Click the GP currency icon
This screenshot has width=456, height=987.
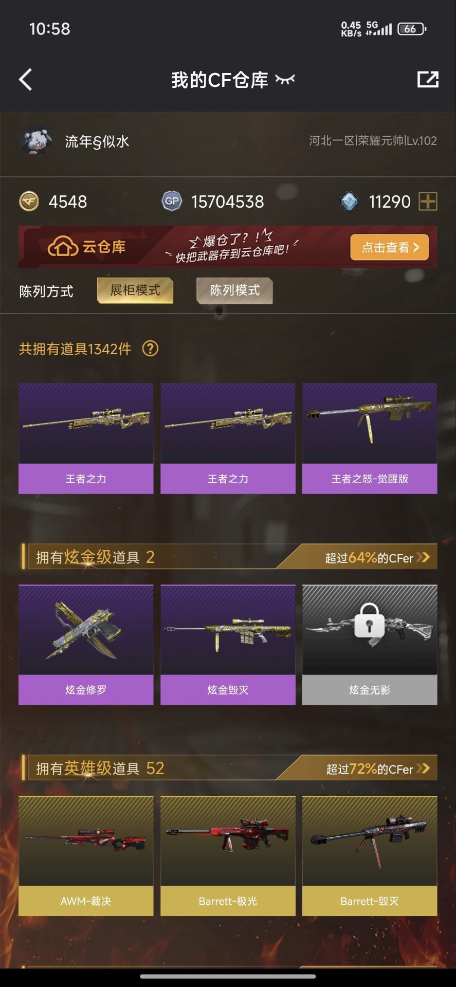tap(172, 202)
